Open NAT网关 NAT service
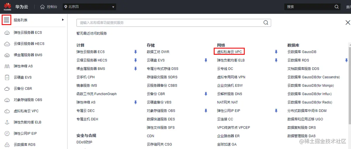The height and width of the screenshot is (149, 351). pos(228,102)
